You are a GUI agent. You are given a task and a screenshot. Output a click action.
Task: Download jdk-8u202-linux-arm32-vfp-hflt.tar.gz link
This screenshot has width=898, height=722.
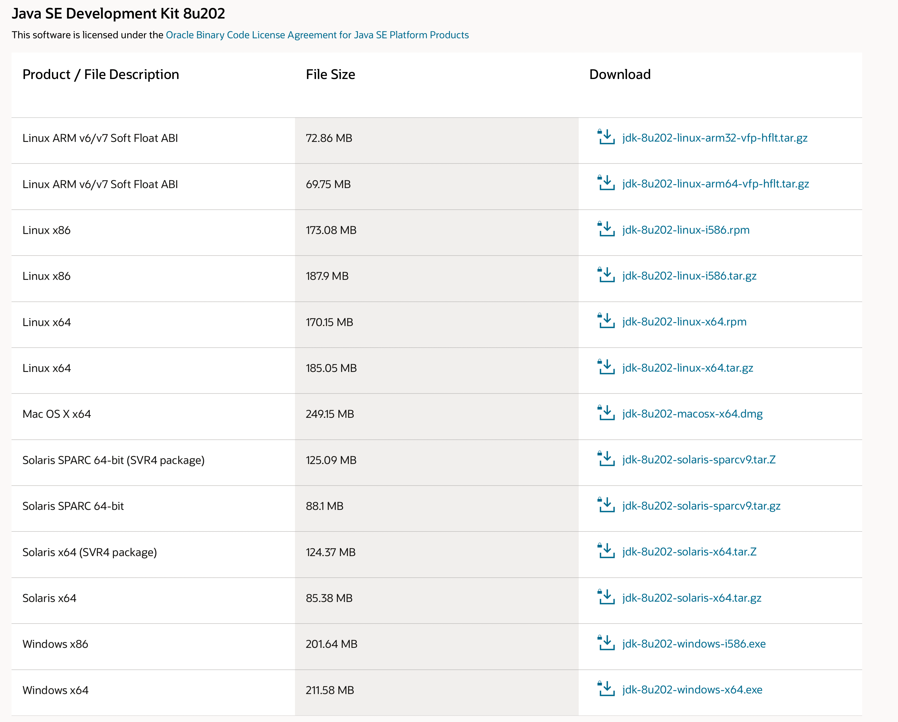pyautogui.click(x=715, y=138)
